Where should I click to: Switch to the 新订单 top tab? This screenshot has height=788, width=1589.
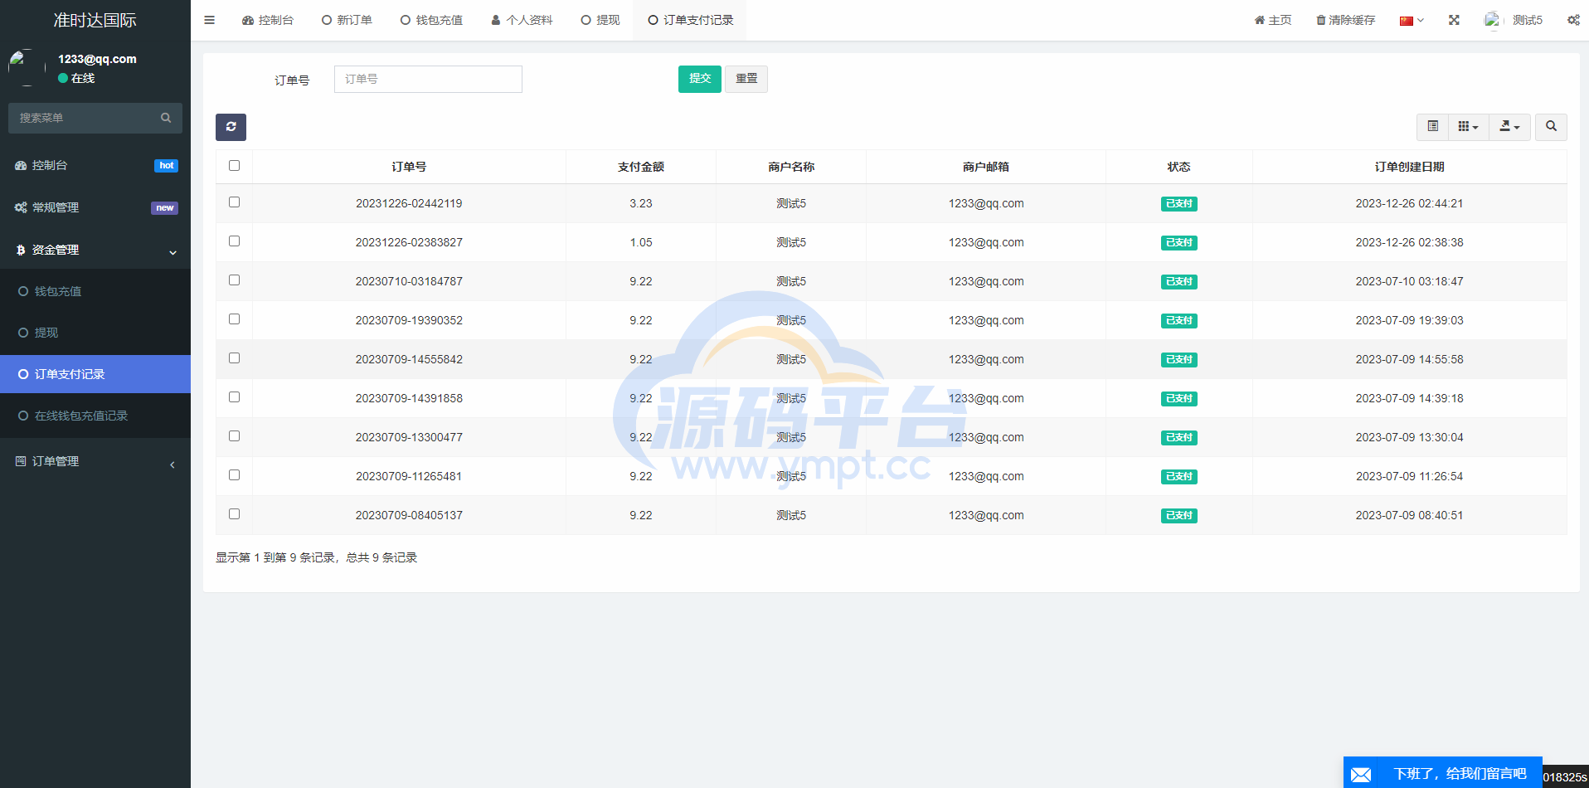coord(347,20)
